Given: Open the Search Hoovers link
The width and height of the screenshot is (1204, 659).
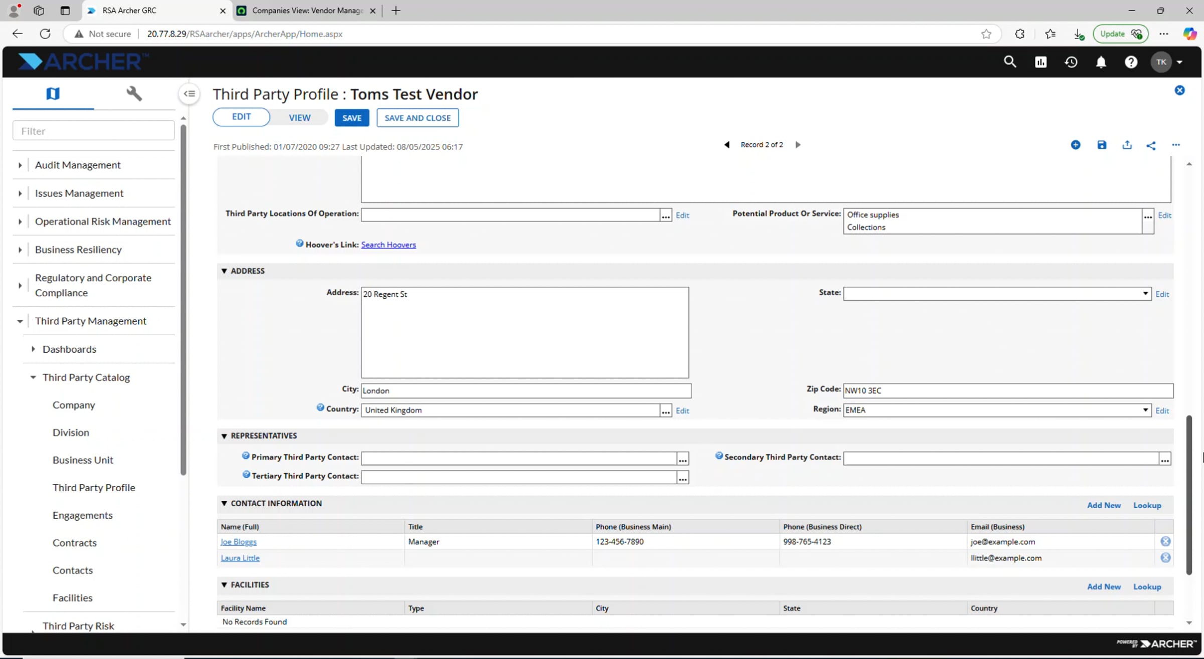Looking at the screenshot, I should (388, 245).
